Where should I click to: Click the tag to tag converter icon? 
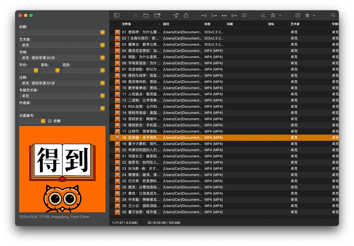click(224, 15)
